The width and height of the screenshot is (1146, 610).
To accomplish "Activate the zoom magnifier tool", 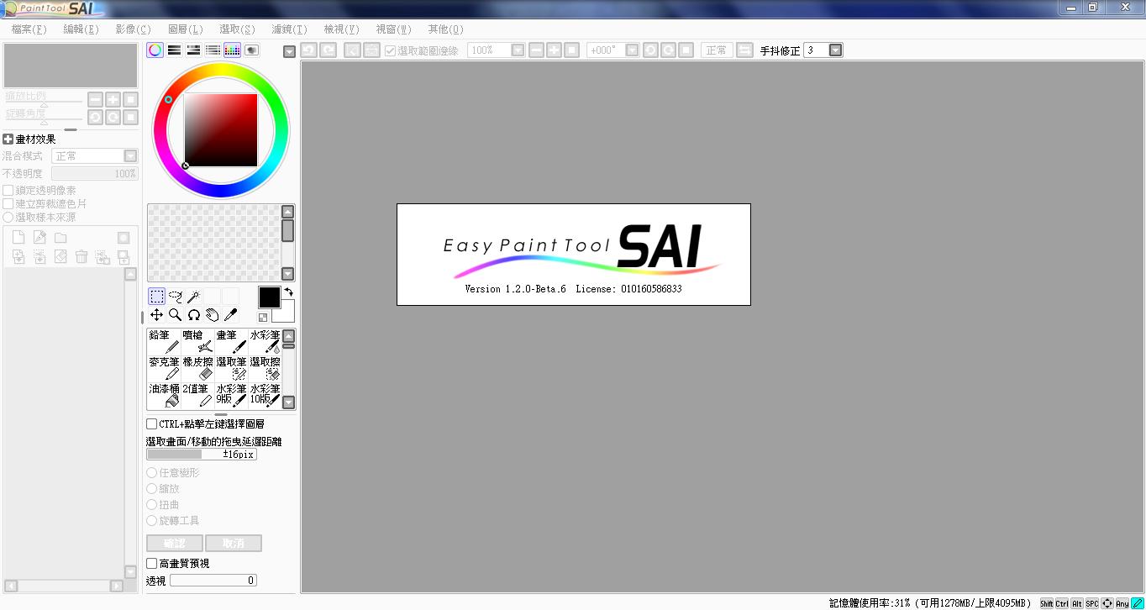I will [176, 315].
